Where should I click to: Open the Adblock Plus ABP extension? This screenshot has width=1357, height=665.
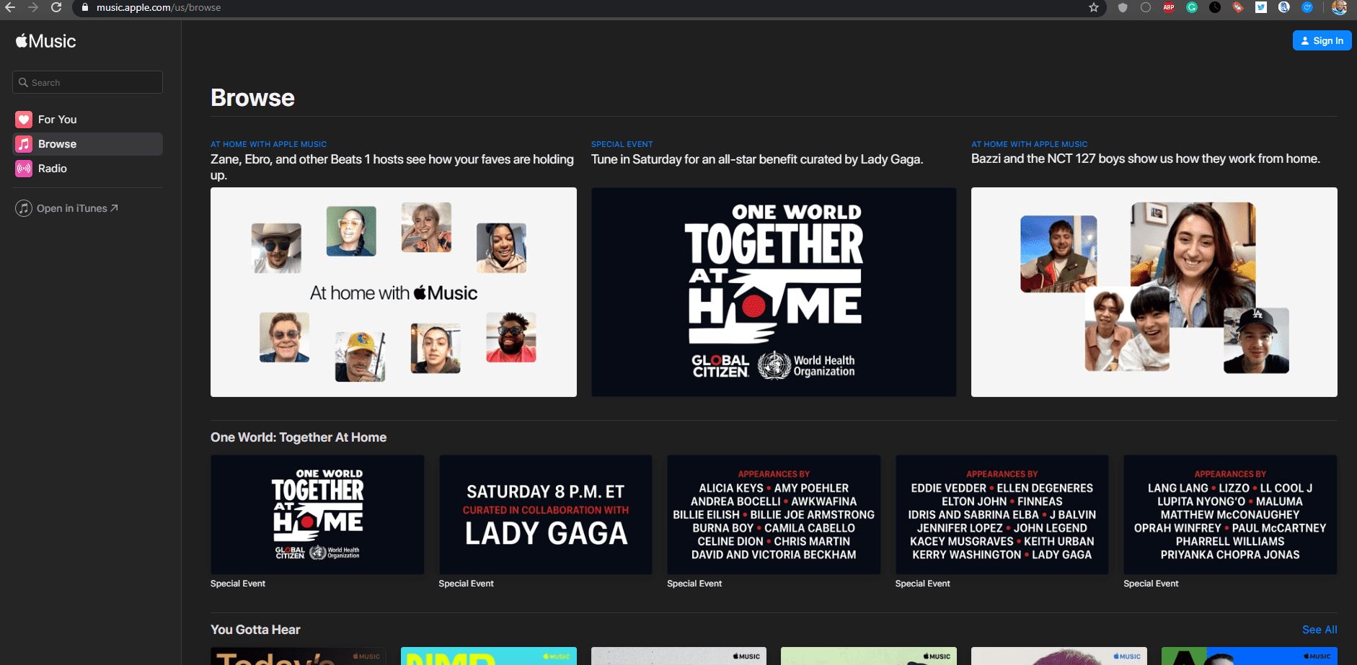pos(1169,7)
